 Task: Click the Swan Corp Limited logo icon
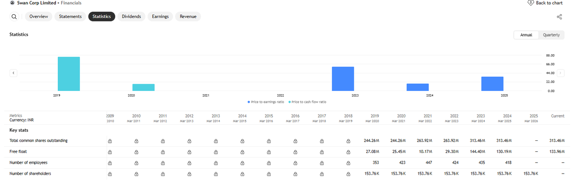coord(12,3)
